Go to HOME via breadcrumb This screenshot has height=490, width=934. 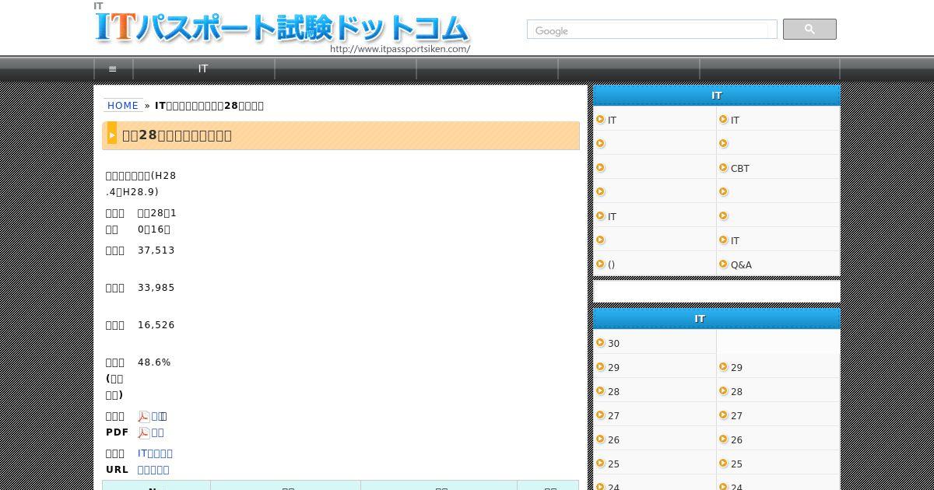click(x=123, y=106)
